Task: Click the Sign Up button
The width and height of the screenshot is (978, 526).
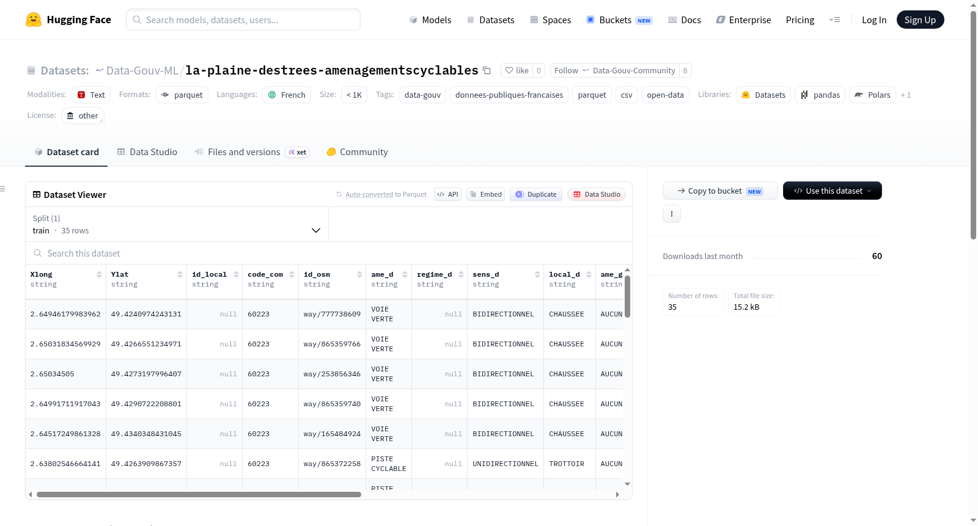Action: (920, 20)
